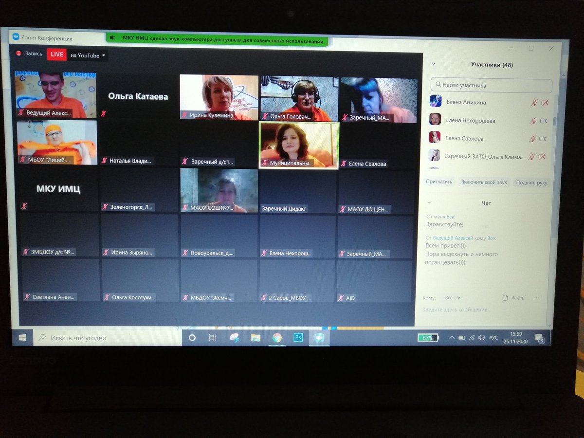Select the Ведущий Алекс video tile

pos(55,95)
